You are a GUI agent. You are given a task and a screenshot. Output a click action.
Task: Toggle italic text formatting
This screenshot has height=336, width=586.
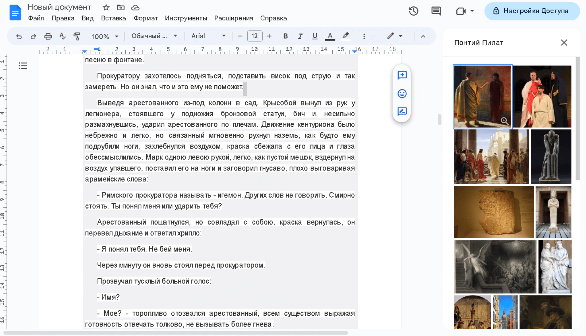click(x=300, y=36)
